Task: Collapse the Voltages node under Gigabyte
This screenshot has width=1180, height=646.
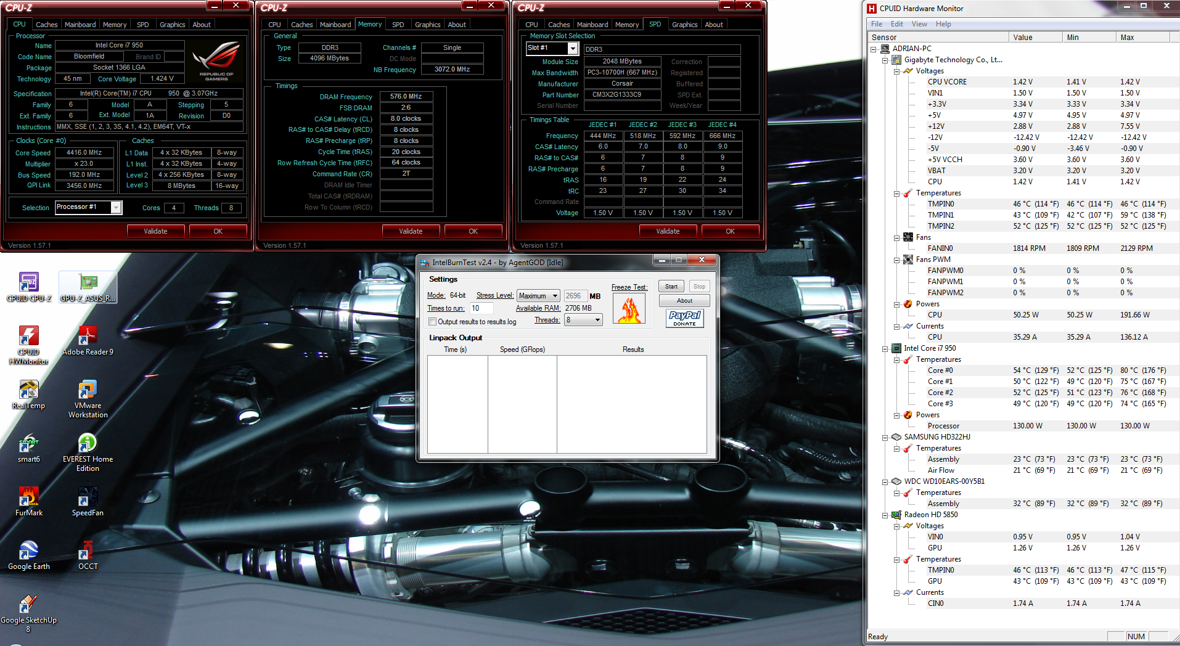Action: [897, 71]
